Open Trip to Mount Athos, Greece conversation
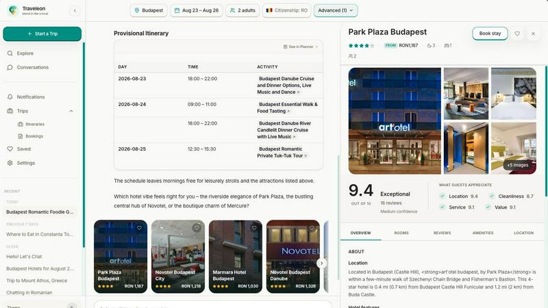Viewport: 548px width, 308px height. click(x=37, y=281)
